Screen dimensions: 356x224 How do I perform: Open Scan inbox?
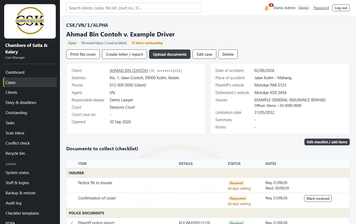click(30, 133)
